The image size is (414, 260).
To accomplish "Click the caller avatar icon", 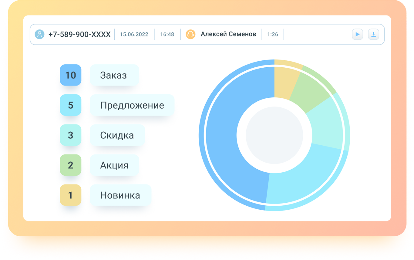I will (x=39, y=34).
